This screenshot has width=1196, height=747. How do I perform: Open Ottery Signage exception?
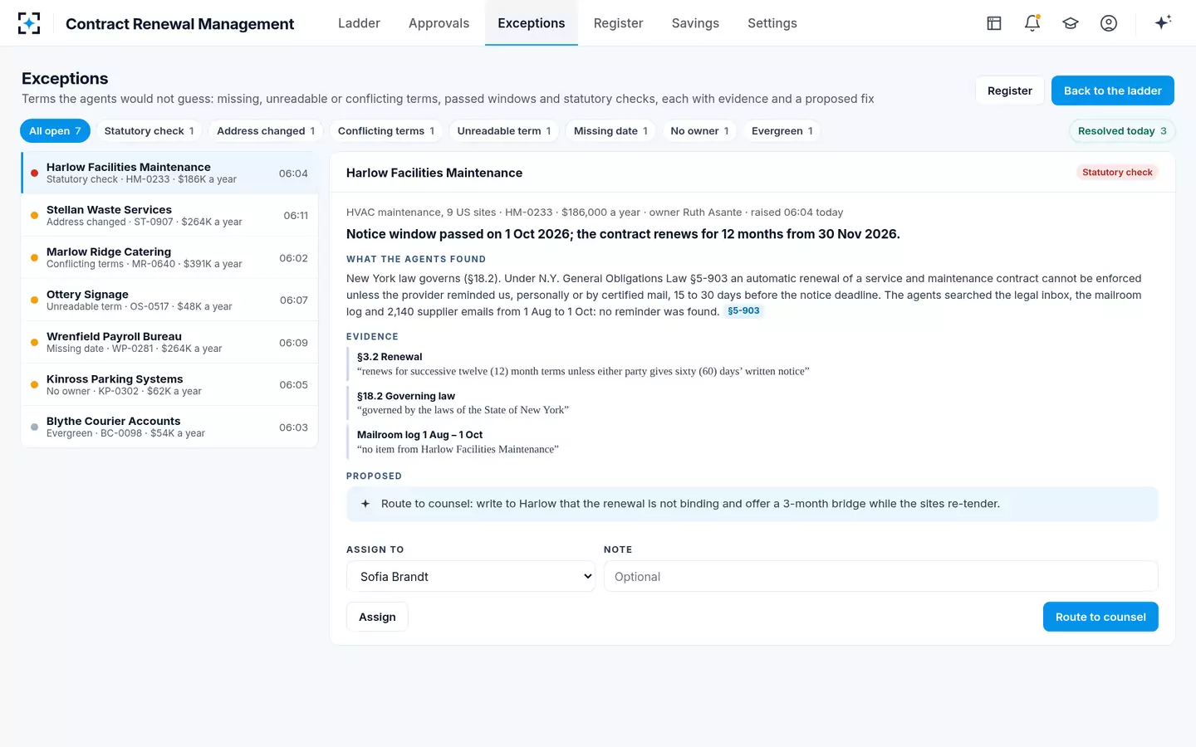point(169,300)
